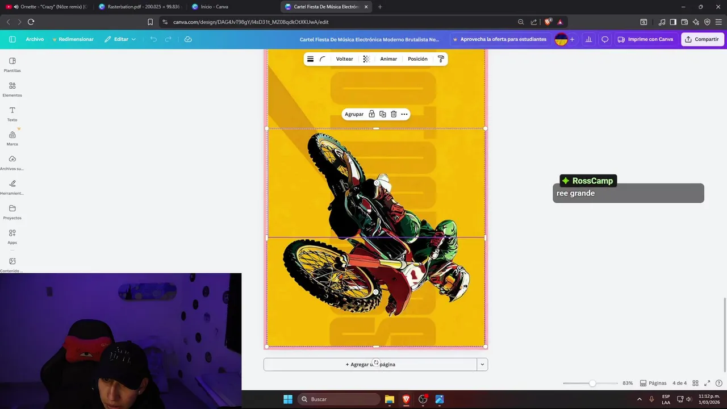
Task: Add a new page with Agregar página
Action: (x=370, y=365)
